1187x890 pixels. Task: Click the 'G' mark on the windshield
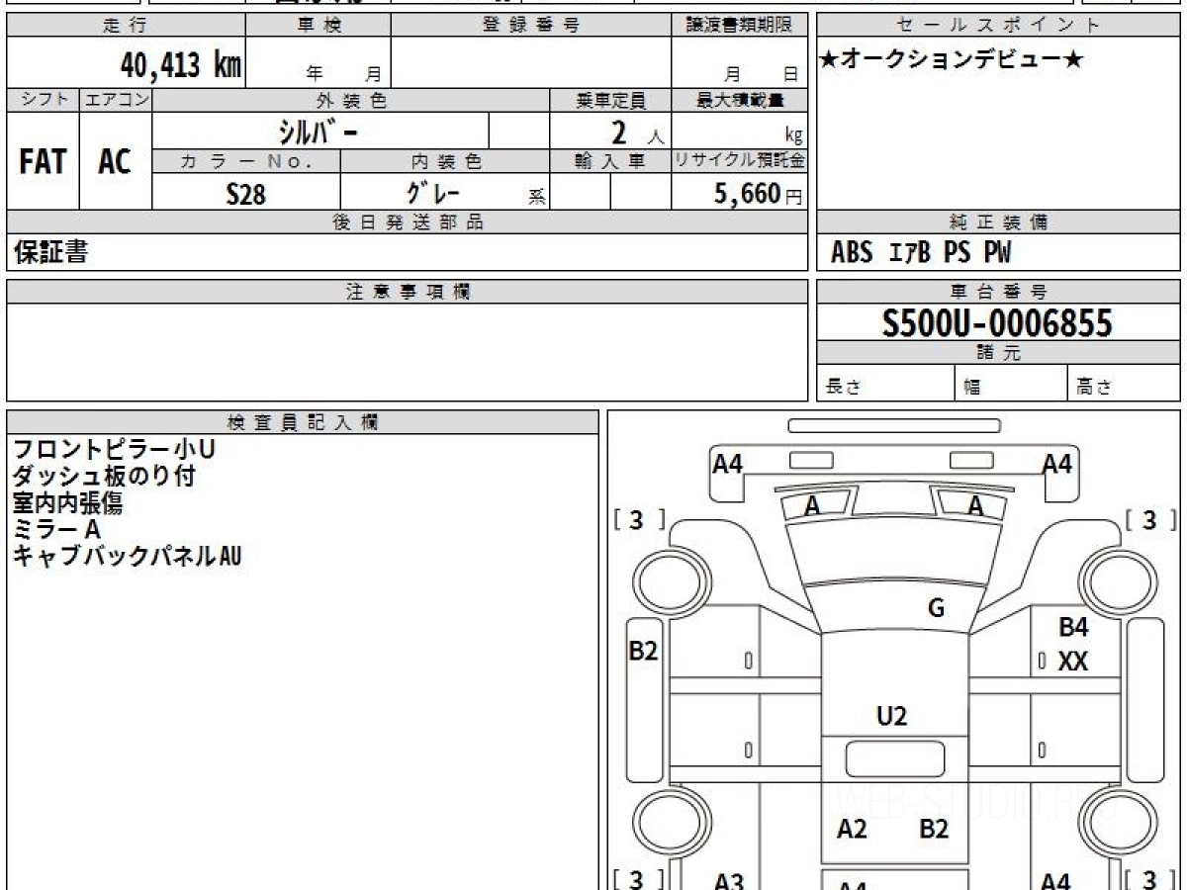tap(936, 608)
